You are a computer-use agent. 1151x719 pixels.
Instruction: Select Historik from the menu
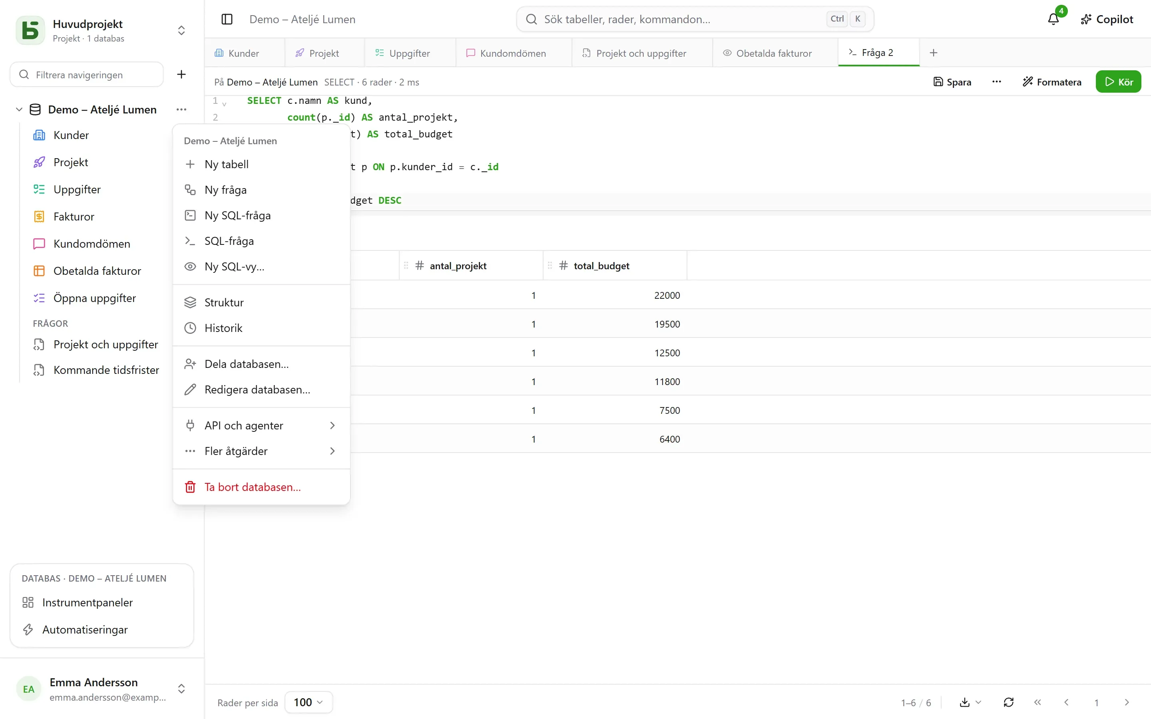point(261,328)
